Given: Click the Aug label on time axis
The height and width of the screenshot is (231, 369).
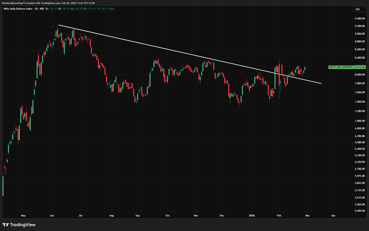Looking at the screenshot, I should [x=112, y=216].
